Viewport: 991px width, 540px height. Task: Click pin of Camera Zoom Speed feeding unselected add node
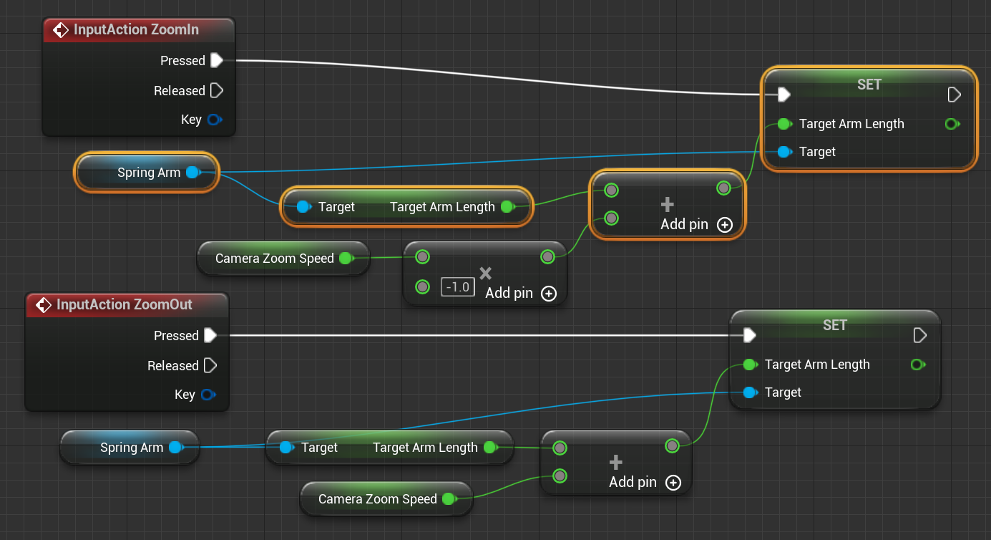click(449, 499)
